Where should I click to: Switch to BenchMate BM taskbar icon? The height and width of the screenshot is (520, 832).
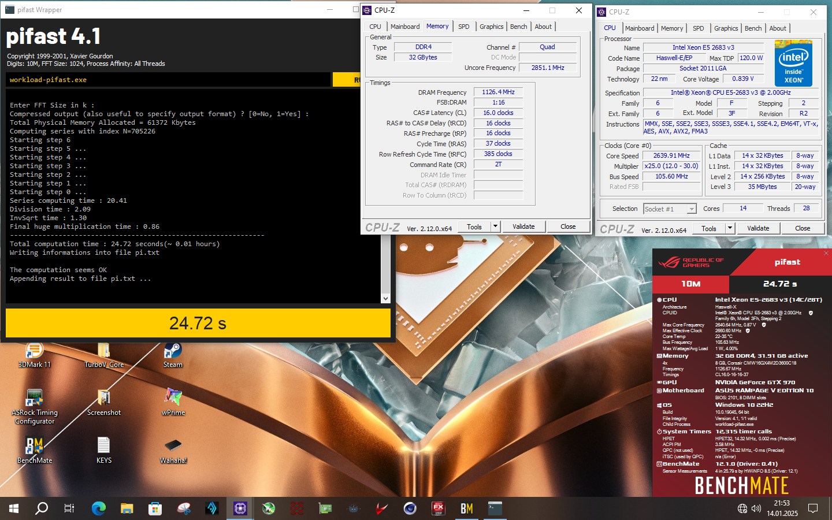pos(467,508)
